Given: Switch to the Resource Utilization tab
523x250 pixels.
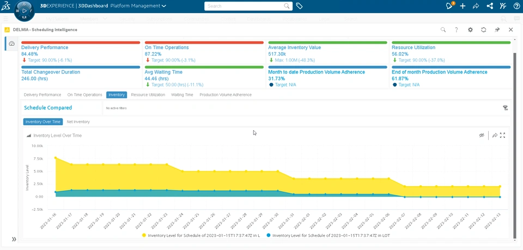Looking at the screenshot, I should pyautogui.click(x=148, y=95).
